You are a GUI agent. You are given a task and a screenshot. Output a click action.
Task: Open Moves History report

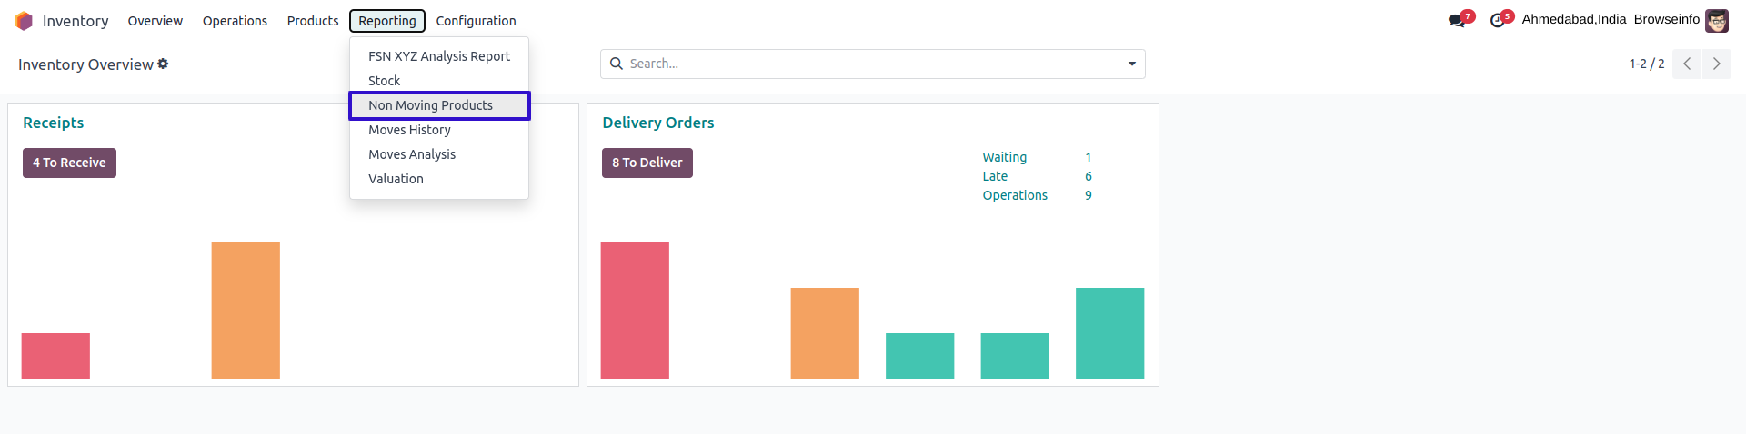[x=409, y=130]
